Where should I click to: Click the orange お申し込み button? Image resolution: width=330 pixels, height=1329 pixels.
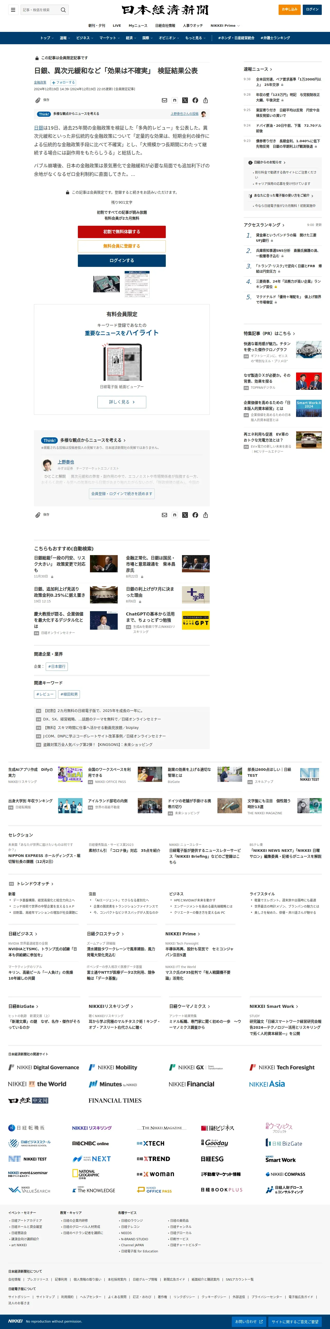point(290,9)
